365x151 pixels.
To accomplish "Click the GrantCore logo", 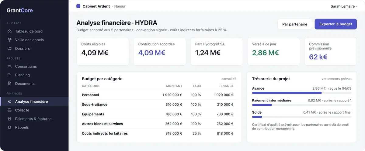I will 20,10.
